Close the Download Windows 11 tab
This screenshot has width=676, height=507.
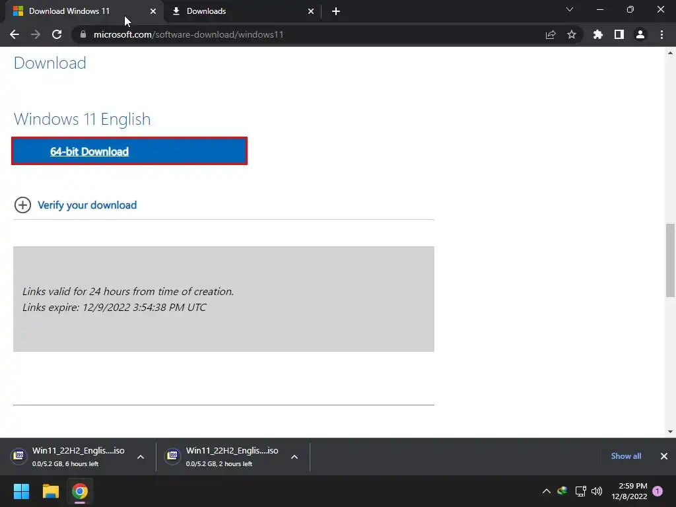click(153, 11)
